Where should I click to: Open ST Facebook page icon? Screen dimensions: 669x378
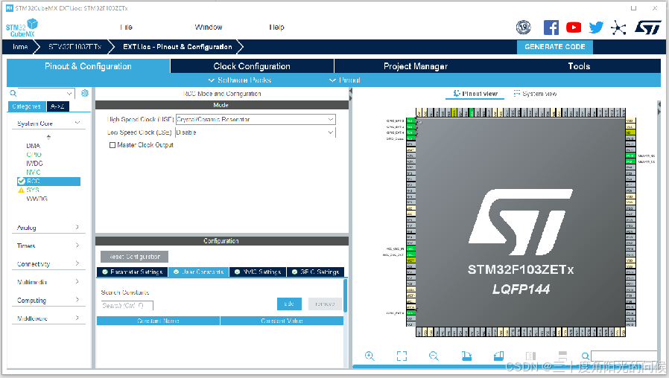(551, 28)
